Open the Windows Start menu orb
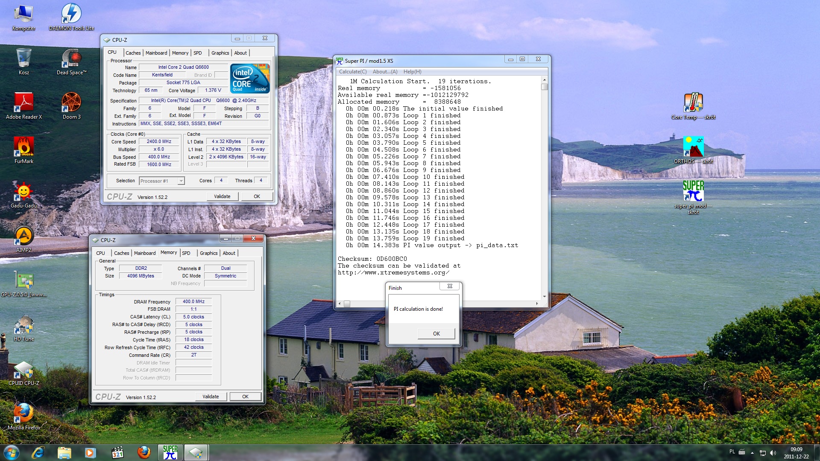Viewport: 820px width, 461px height. (x=12, y=452)
